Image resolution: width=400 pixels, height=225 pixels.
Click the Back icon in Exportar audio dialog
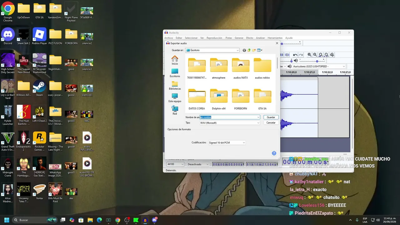pyautogui.click(x=244, y=50)
